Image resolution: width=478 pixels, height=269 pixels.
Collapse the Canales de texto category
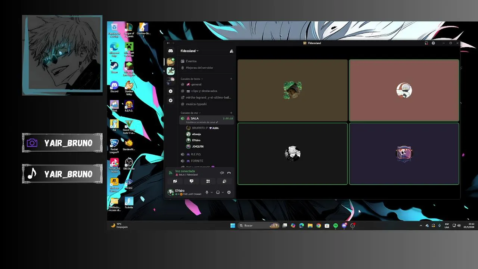pyautogui.click(x=192, y=79)
